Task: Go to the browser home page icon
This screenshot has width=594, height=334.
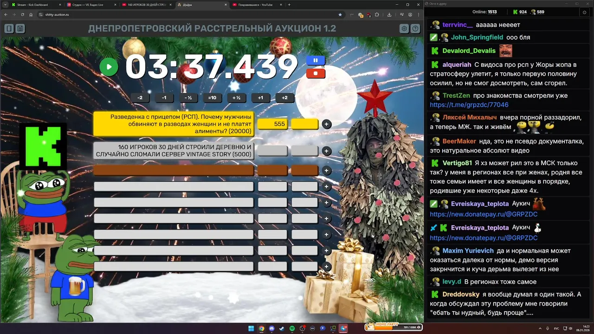Action: [31, 14]
